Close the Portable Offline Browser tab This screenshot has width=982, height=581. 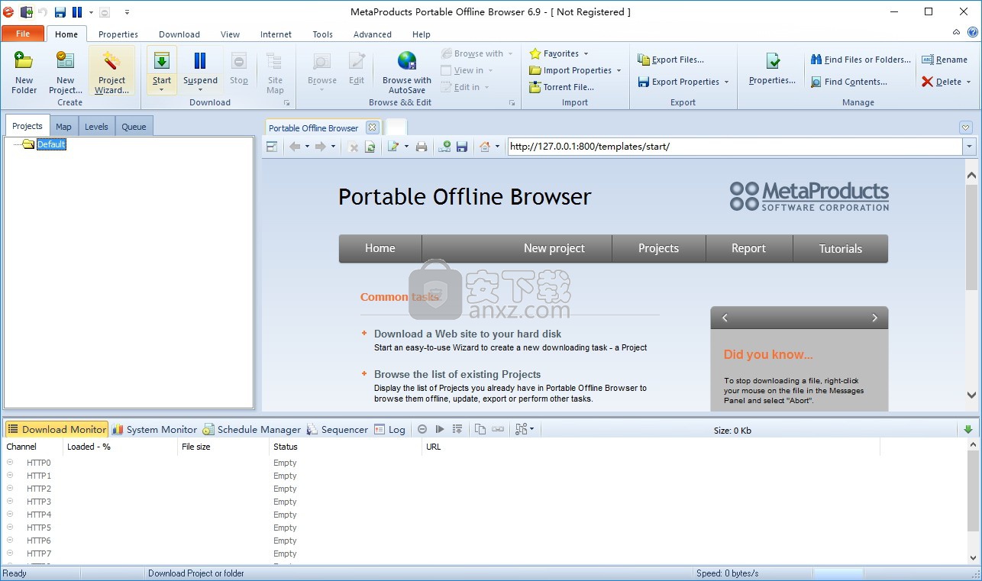372,127
